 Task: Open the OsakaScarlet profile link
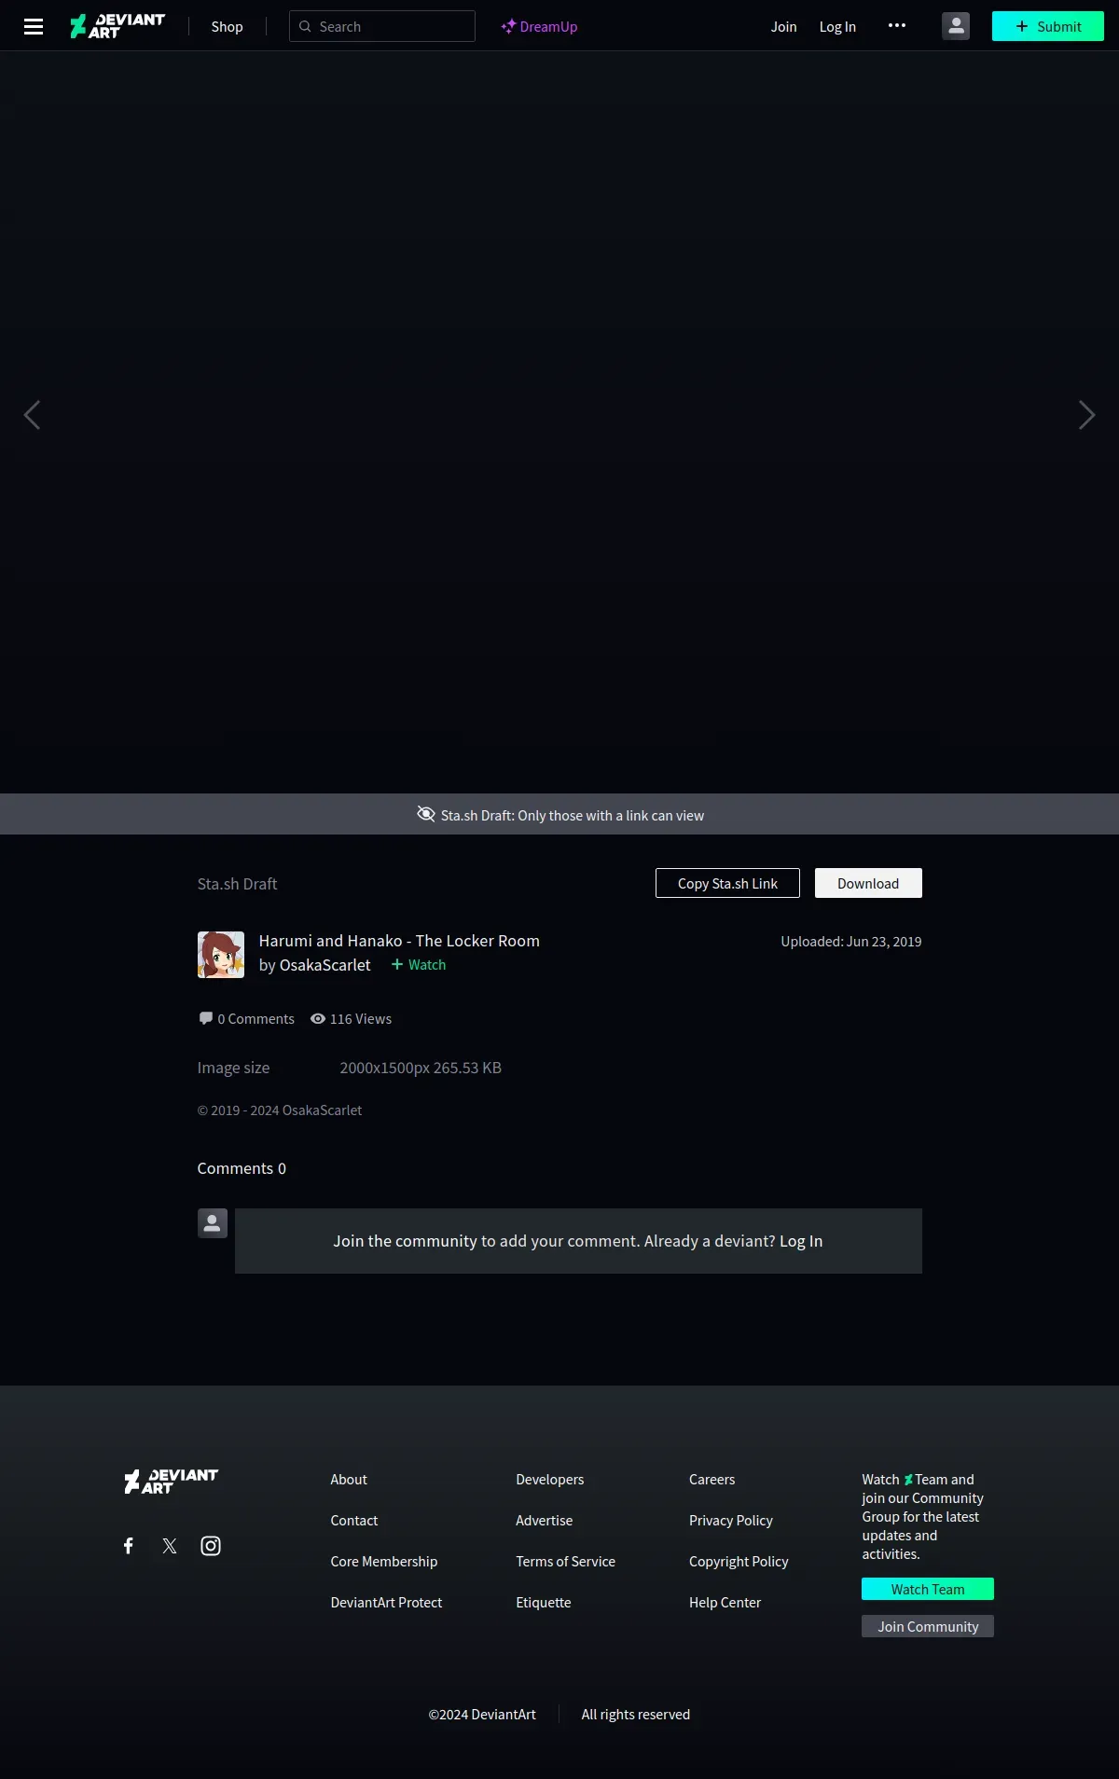[x=325, y=965]
